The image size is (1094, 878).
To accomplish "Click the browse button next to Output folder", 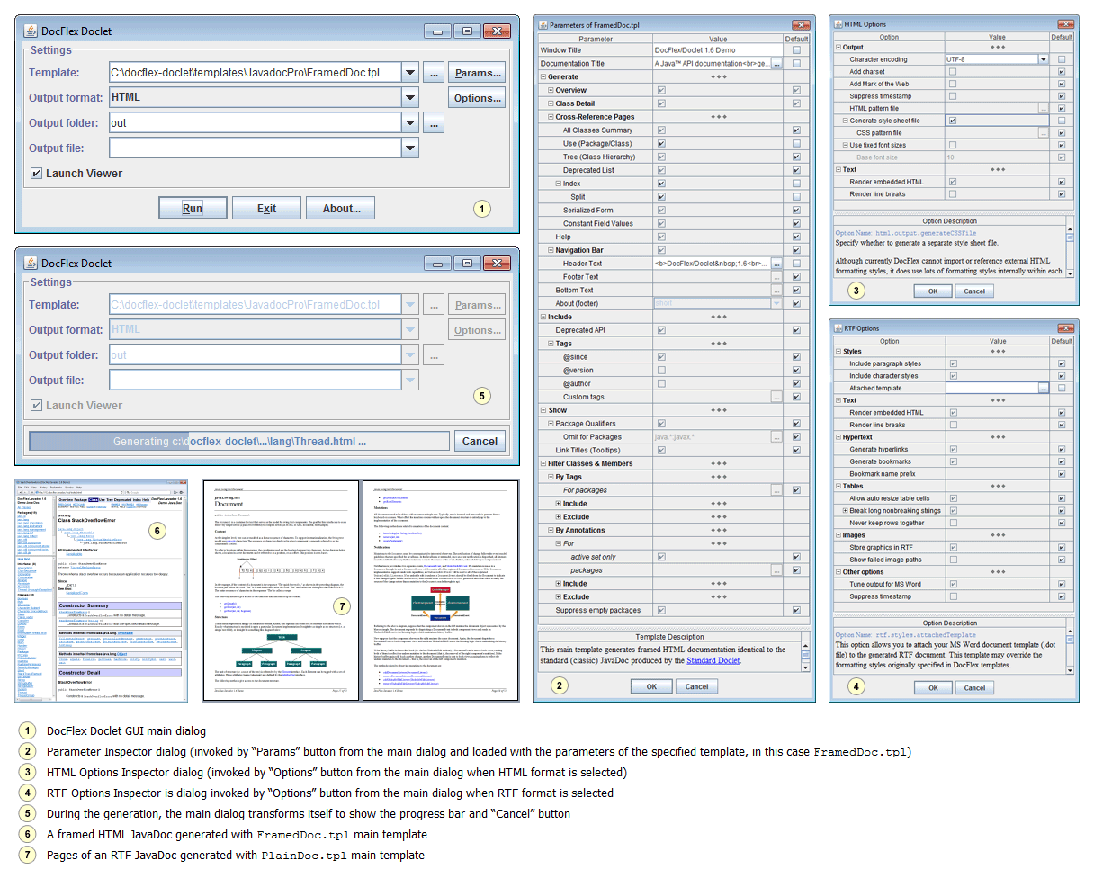I will click(434, 123).
